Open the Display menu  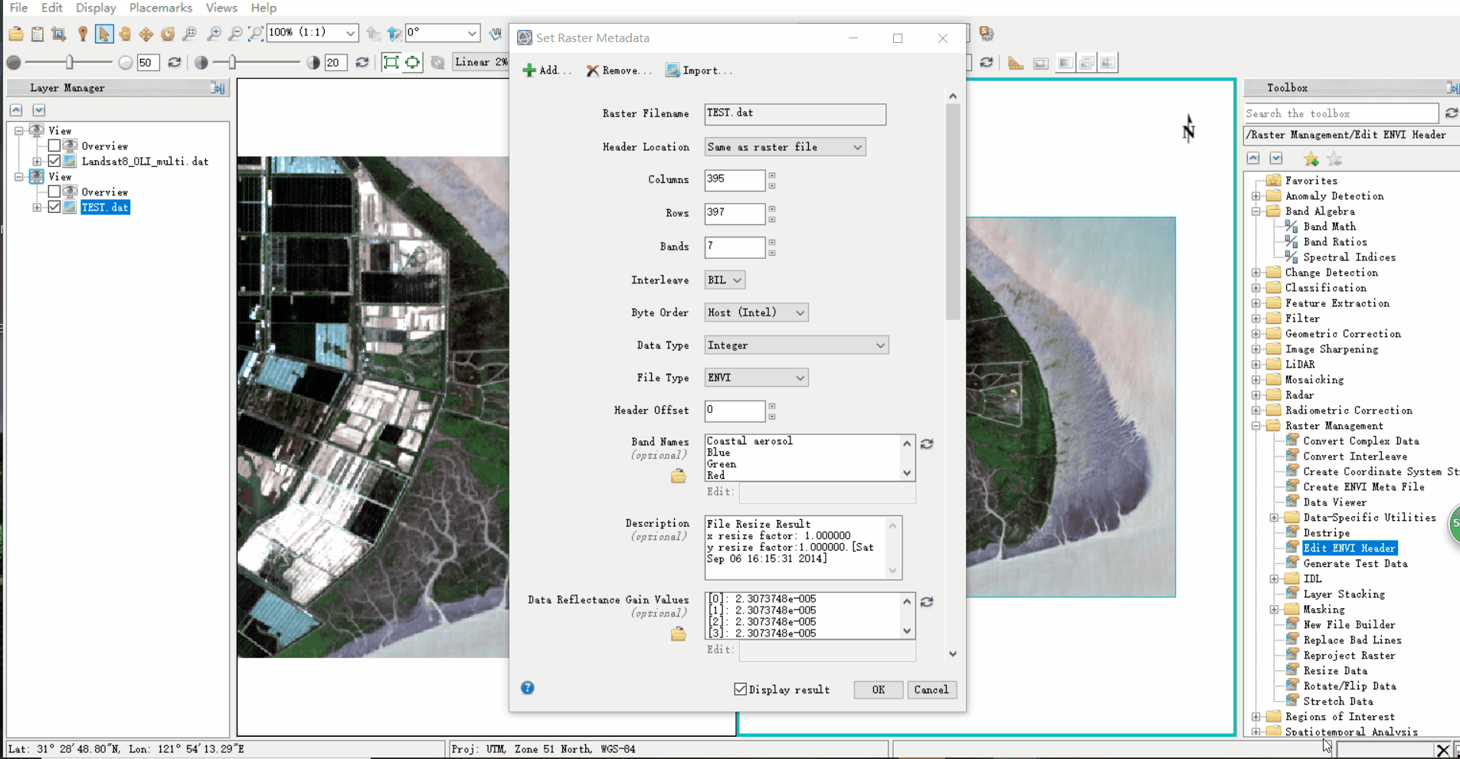pos(96,8)
